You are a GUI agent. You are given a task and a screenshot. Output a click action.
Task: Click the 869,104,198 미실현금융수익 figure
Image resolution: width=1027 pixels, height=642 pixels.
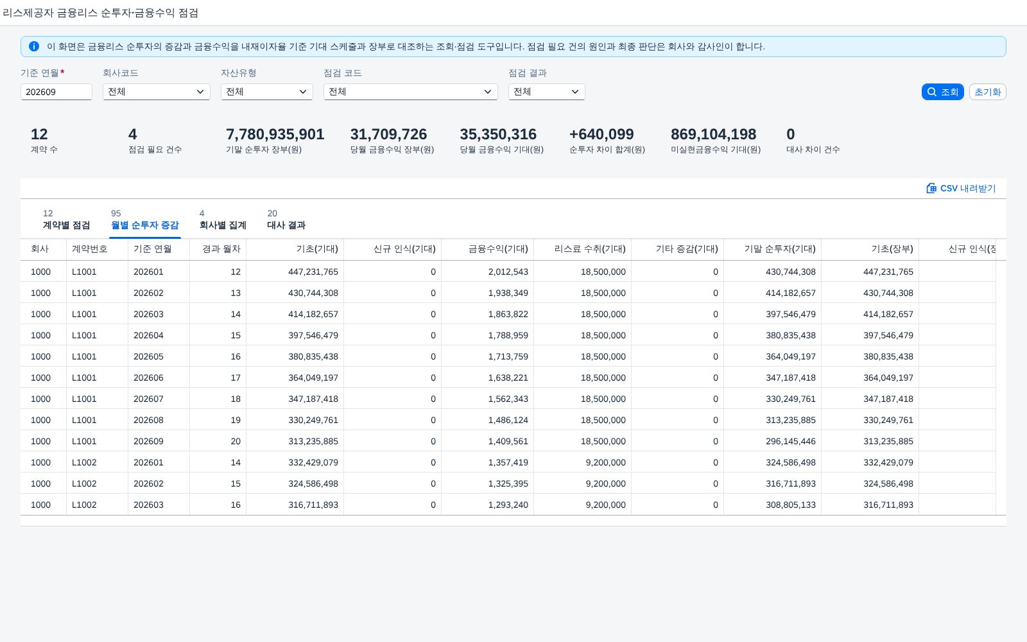click(713, 134)
